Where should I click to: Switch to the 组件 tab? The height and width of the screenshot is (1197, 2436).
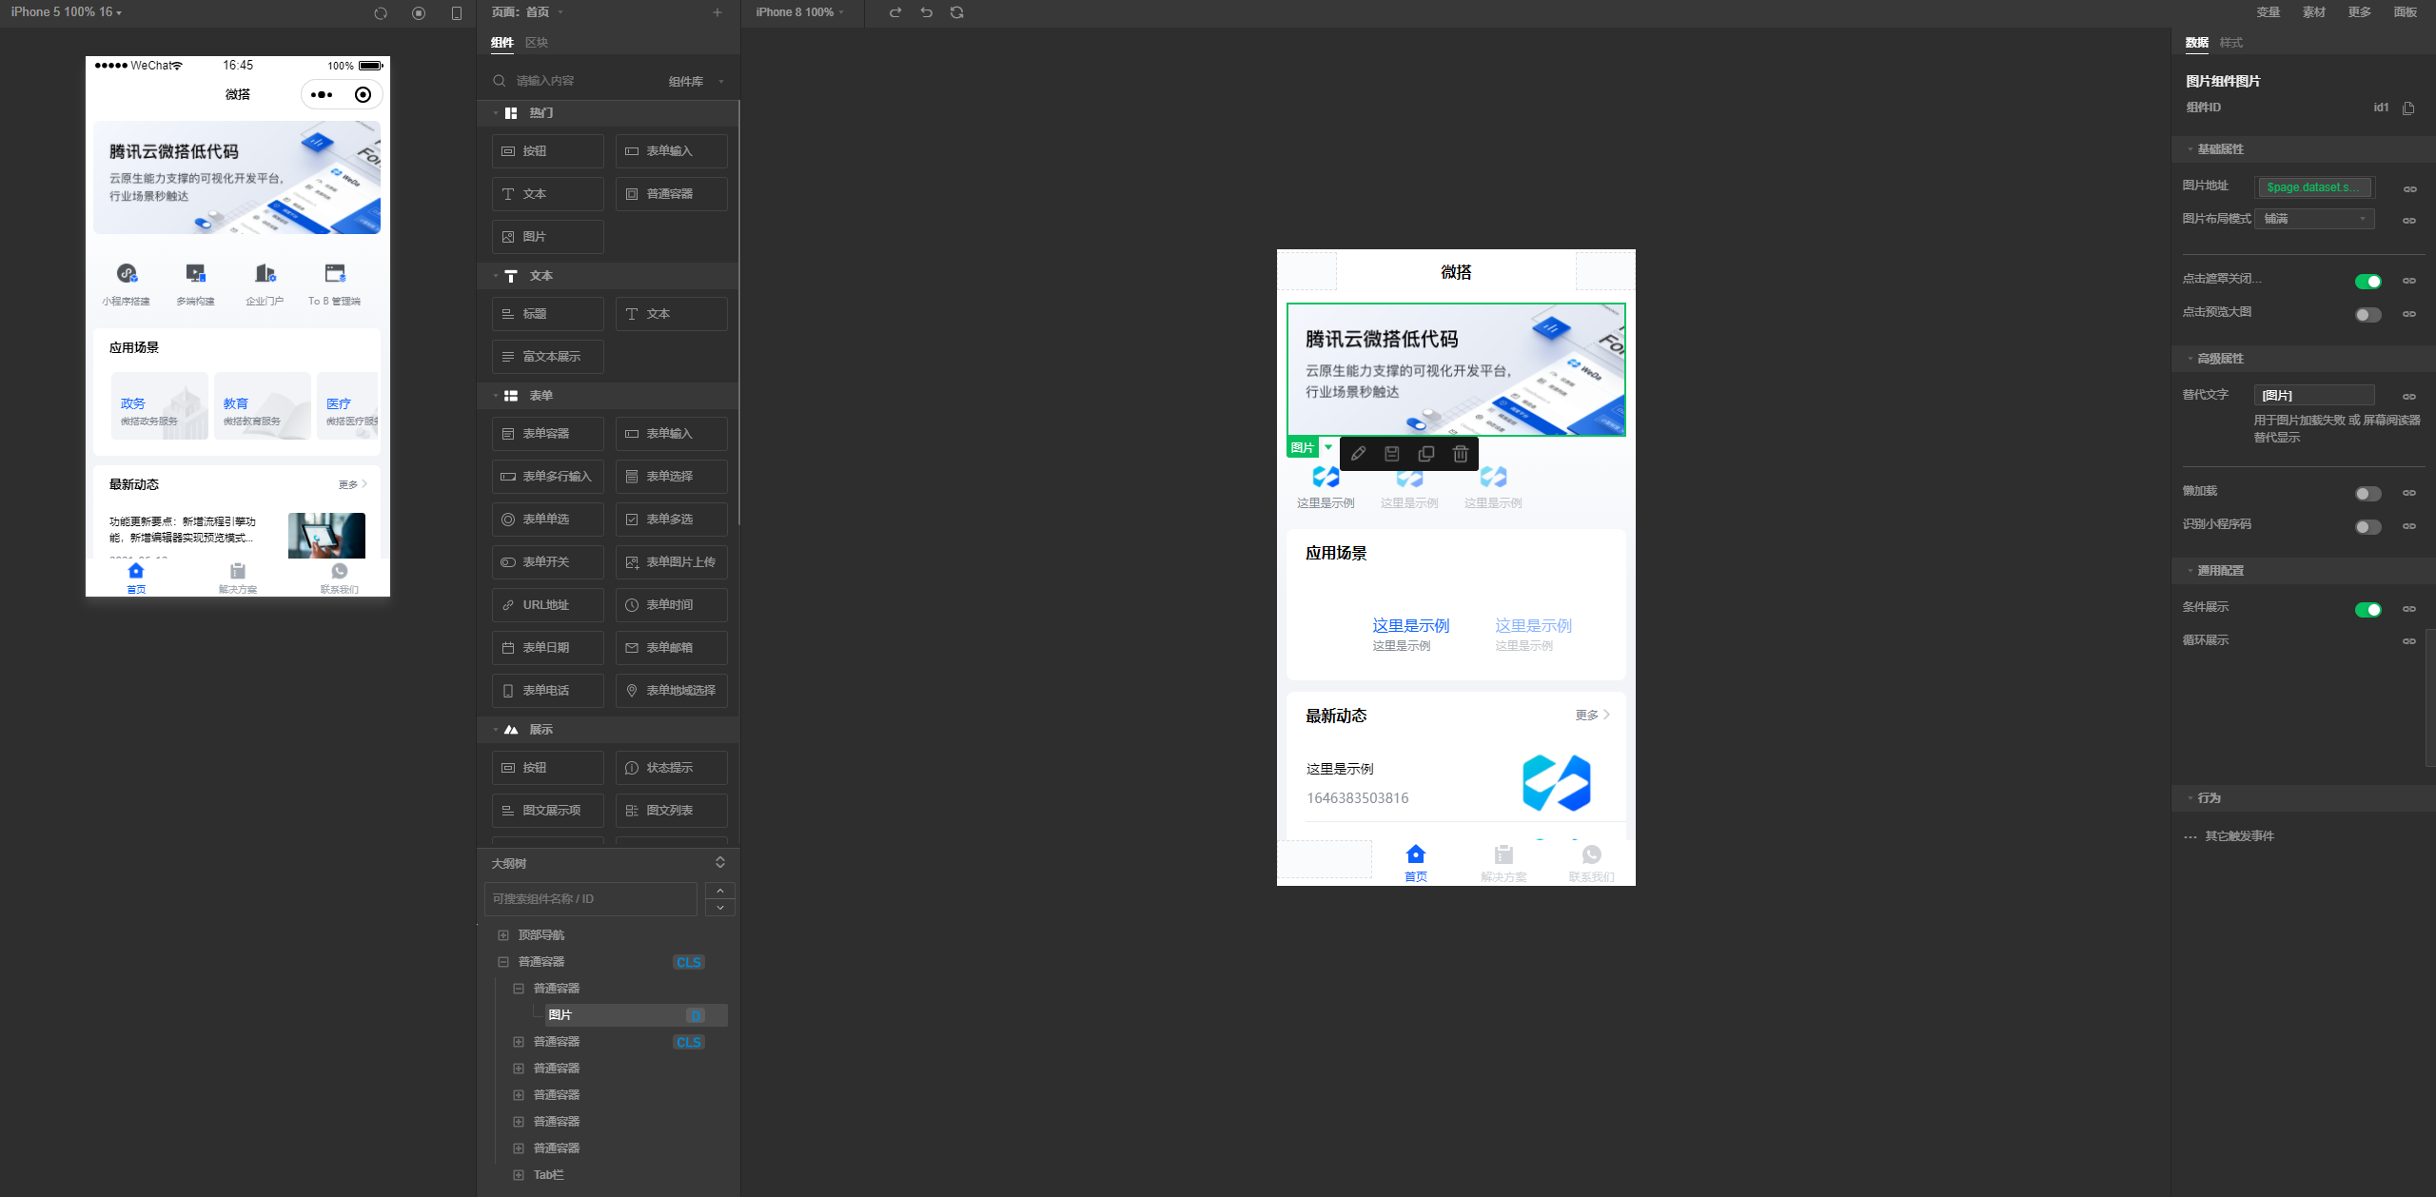coord(501,43)
